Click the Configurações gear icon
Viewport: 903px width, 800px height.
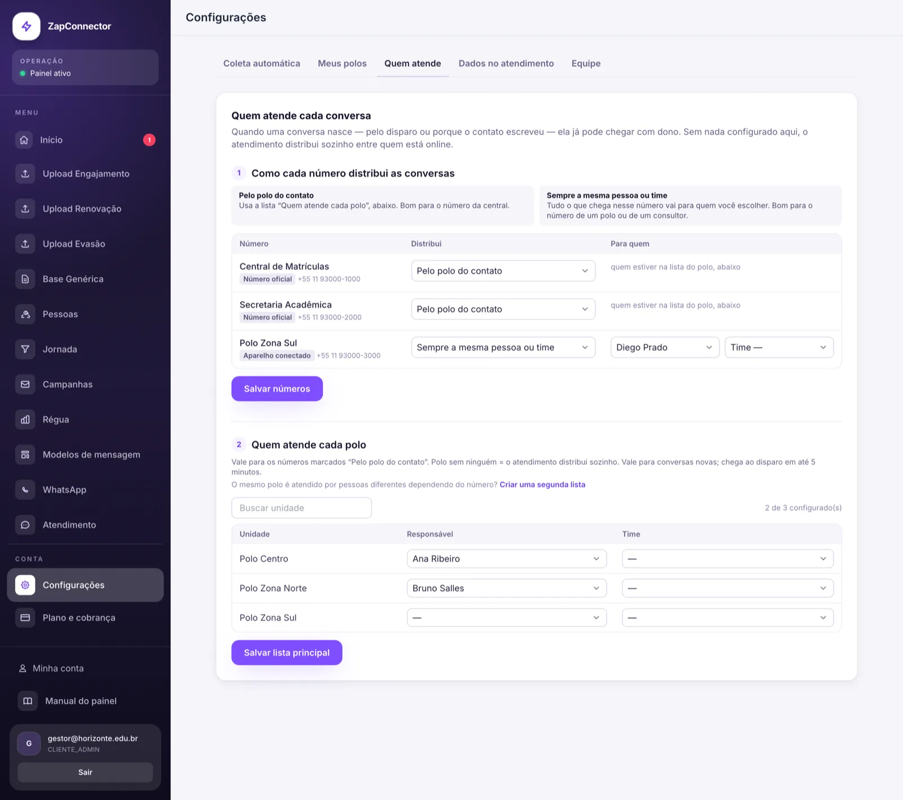tap(25, 585)
